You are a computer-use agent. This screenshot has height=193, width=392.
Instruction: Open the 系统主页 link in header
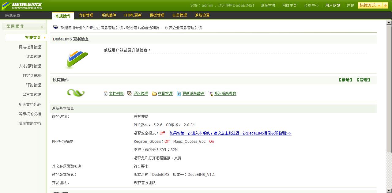pyautogui.click(x=268, y=6)
